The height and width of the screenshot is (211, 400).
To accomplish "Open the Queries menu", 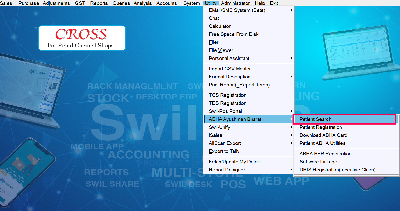I will 121,3.
